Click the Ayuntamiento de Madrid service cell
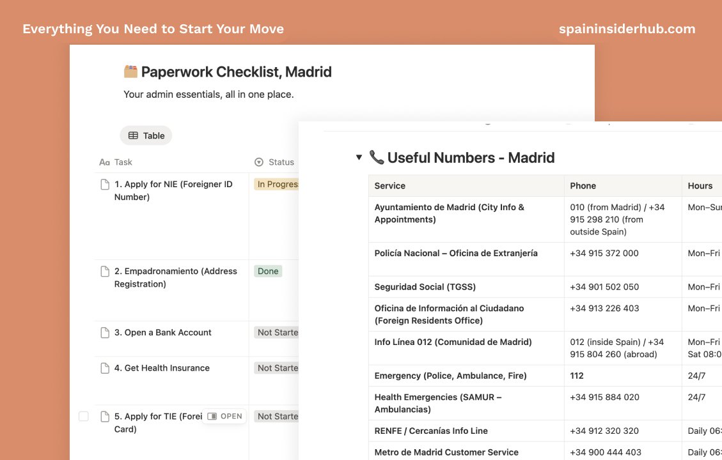Screen dimensions: 722x460 point(466,219)
